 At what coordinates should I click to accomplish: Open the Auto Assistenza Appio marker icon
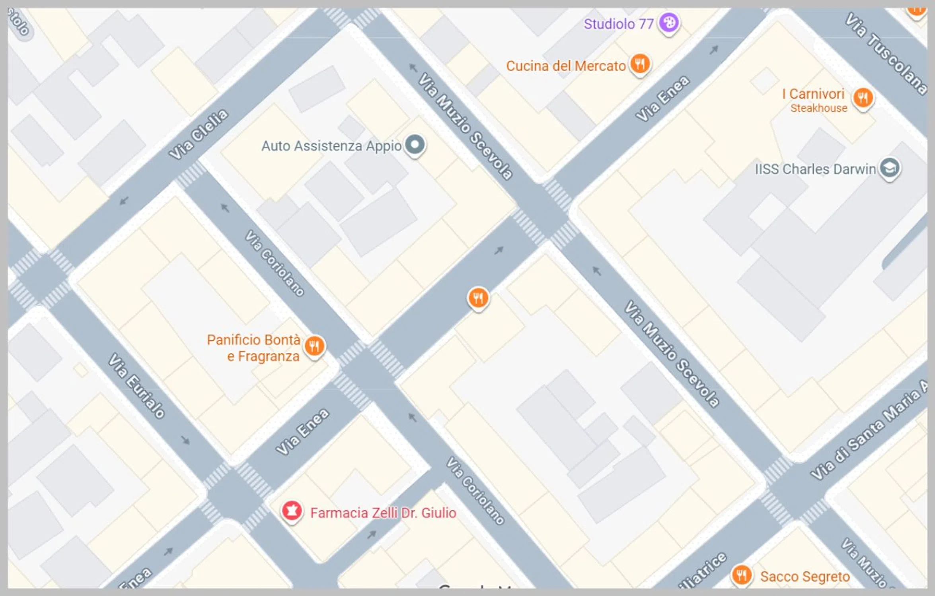[x=415, y=145]
